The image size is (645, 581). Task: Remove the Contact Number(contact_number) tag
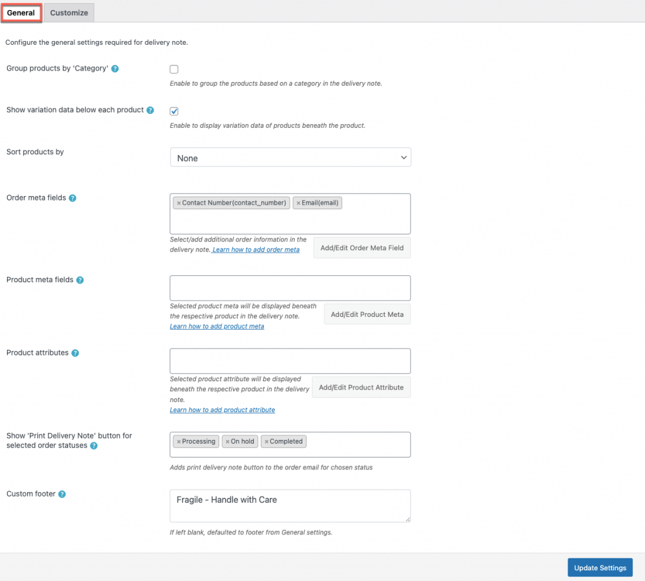178,203
